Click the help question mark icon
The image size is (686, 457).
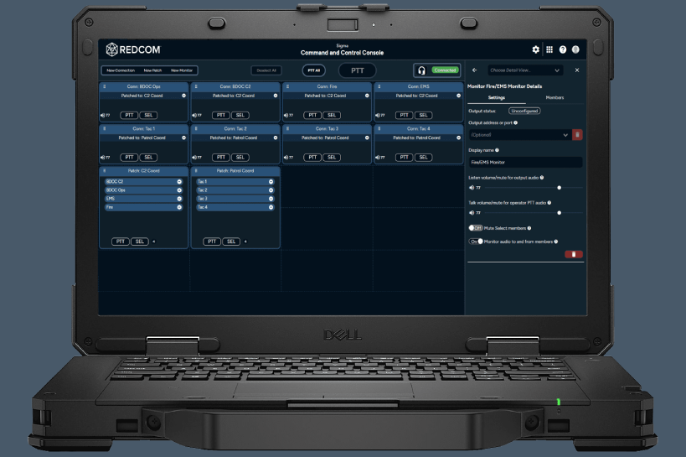pyautogui.click(x=563, y=50)
